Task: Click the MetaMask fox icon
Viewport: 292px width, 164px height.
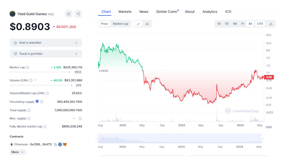Action: click(65, 144)
